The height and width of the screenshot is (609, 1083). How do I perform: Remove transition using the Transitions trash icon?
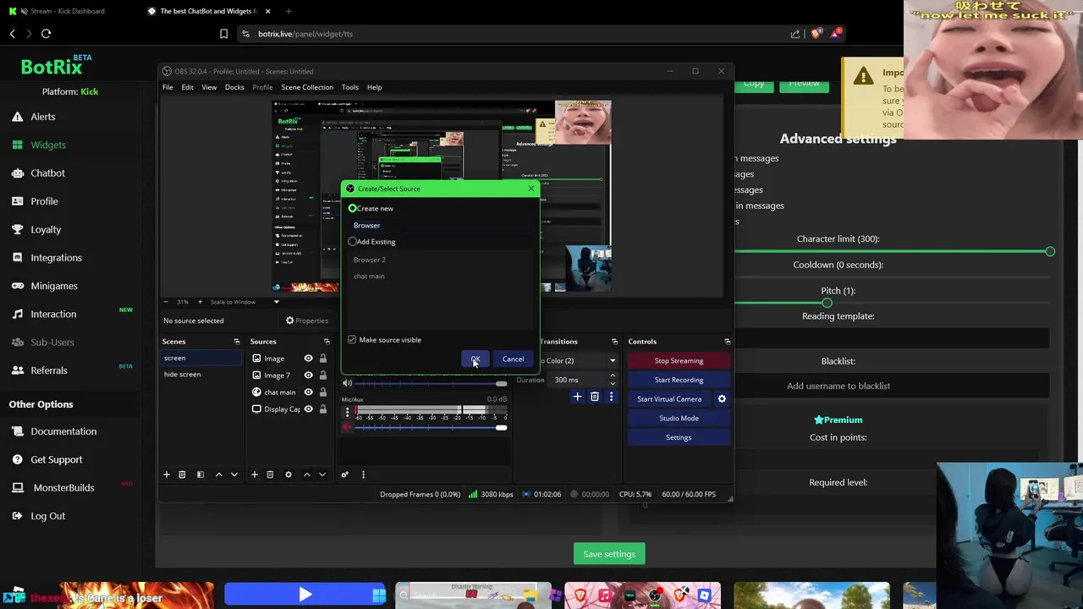tap(595, 397)
